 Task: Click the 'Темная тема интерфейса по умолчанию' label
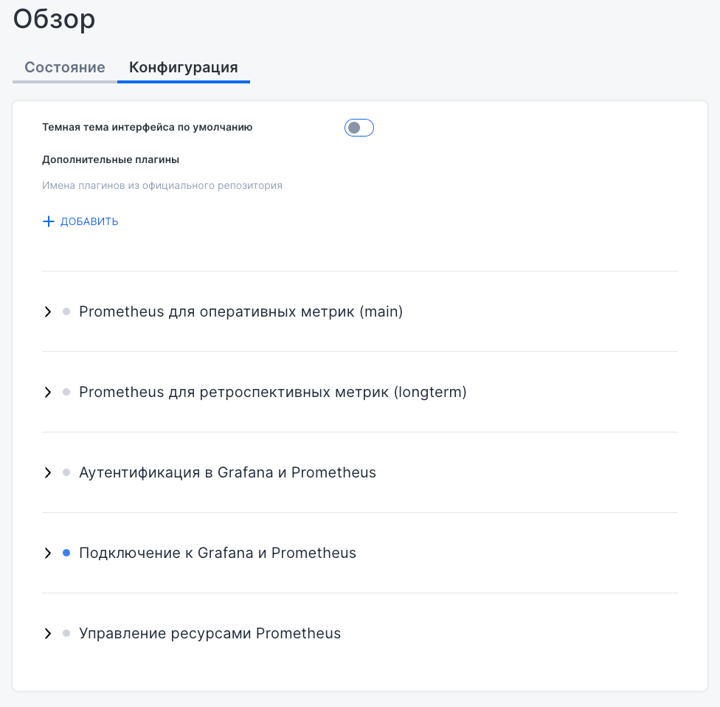[x=148, y=127]
